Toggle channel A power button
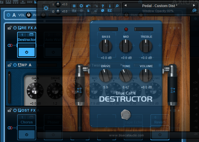The width and height of the screenshot is (199, 142). click(8, 15)
